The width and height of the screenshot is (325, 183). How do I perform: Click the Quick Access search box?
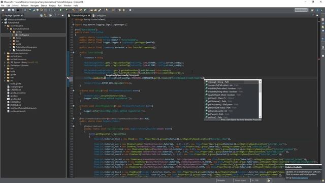click(x=301, y=10)
